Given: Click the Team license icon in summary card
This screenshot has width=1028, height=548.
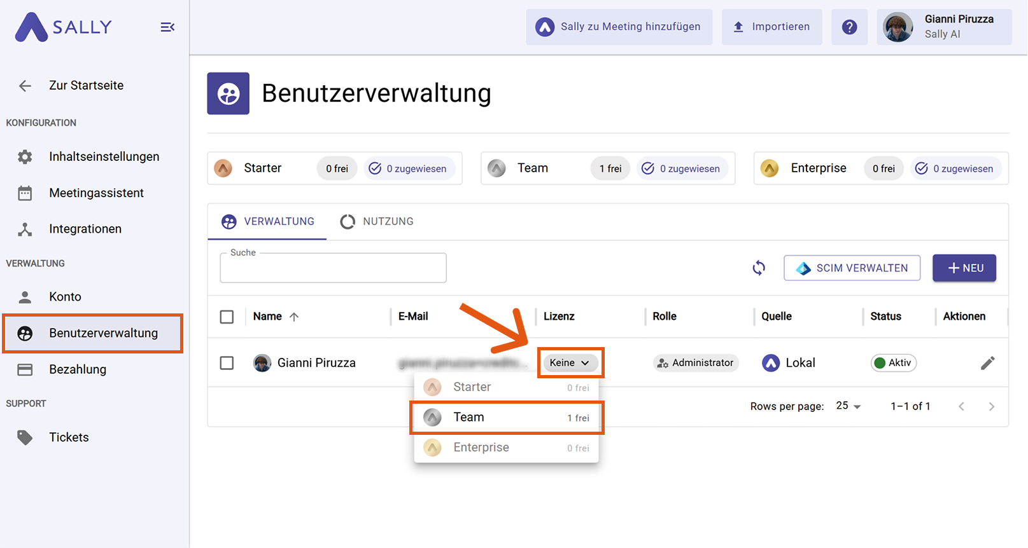Looking at the screenshot, I should [x=496, y=168].
